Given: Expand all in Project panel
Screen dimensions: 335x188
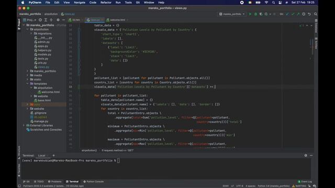Looking at the screenshot, I should point(46,20).
